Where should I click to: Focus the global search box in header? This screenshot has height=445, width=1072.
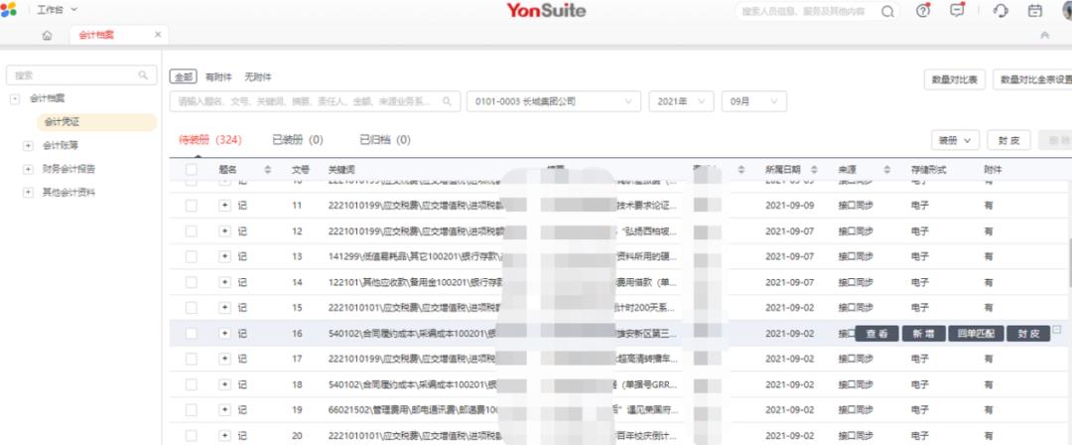(818, 11)
